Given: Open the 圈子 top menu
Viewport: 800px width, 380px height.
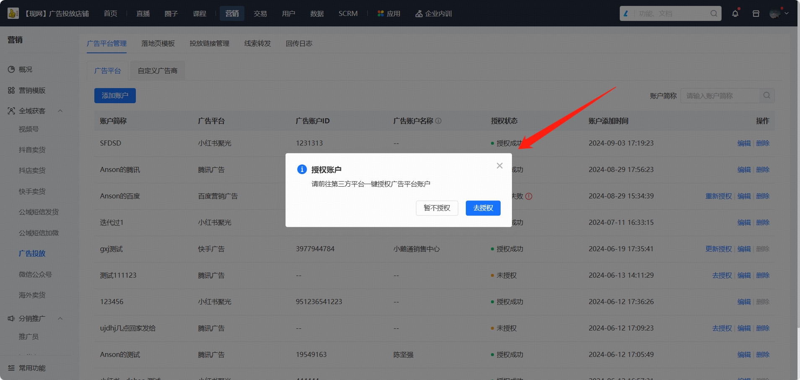Looking at the screenshot, I should point(171,13).
